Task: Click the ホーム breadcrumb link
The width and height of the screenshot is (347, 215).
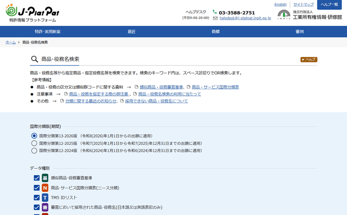Action: click(10, 43)
